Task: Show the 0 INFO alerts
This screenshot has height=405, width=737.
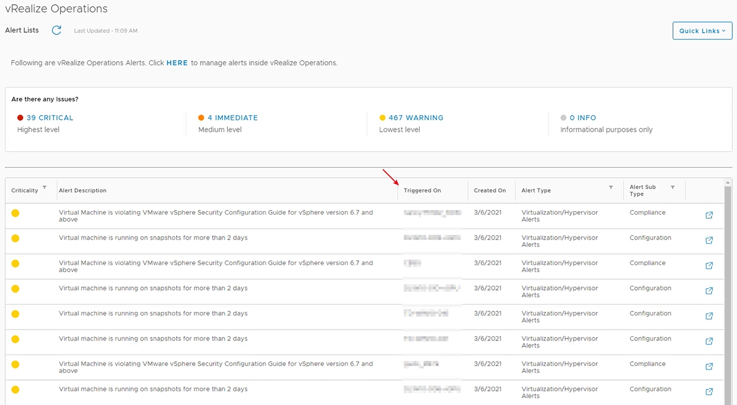Action: point(583,118)
